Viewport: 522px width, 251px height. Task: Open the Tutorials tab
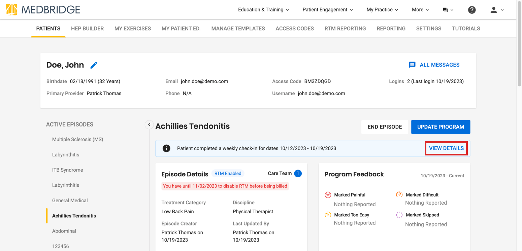click(x=466, y=29)
